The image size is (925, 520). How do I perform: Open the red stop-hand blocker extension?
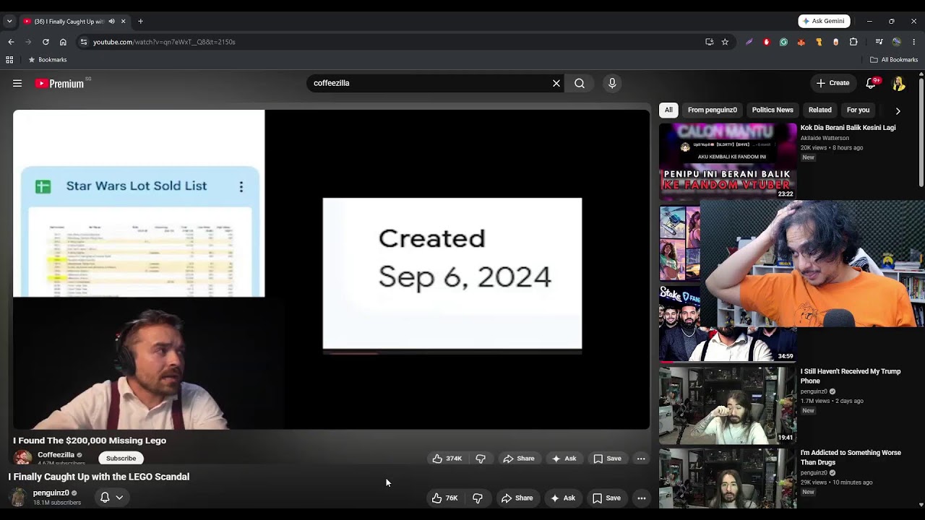point(766,42)
